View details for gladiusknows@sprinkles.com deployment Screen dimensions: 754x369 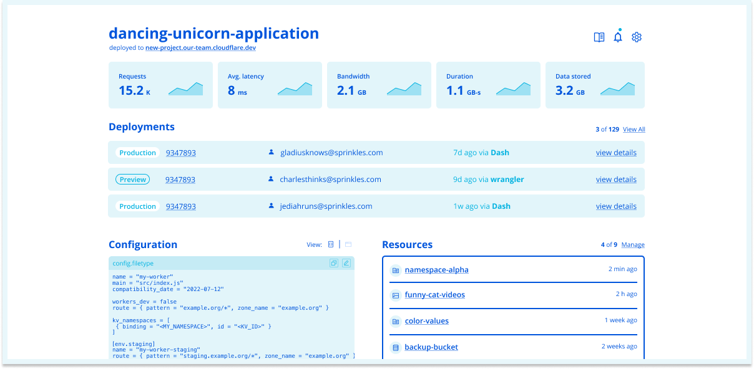(x=616, y=153)
